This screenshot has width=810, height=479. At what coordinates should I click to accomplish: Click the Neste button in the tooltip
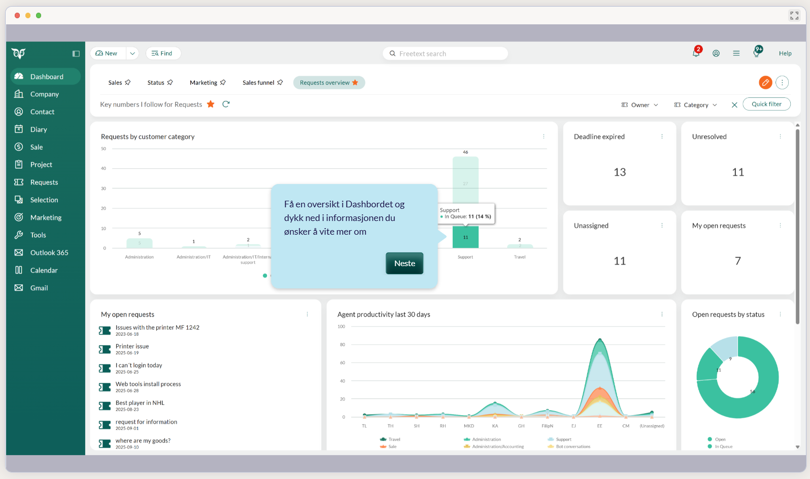pyautogui.click(x=404, y=263)
